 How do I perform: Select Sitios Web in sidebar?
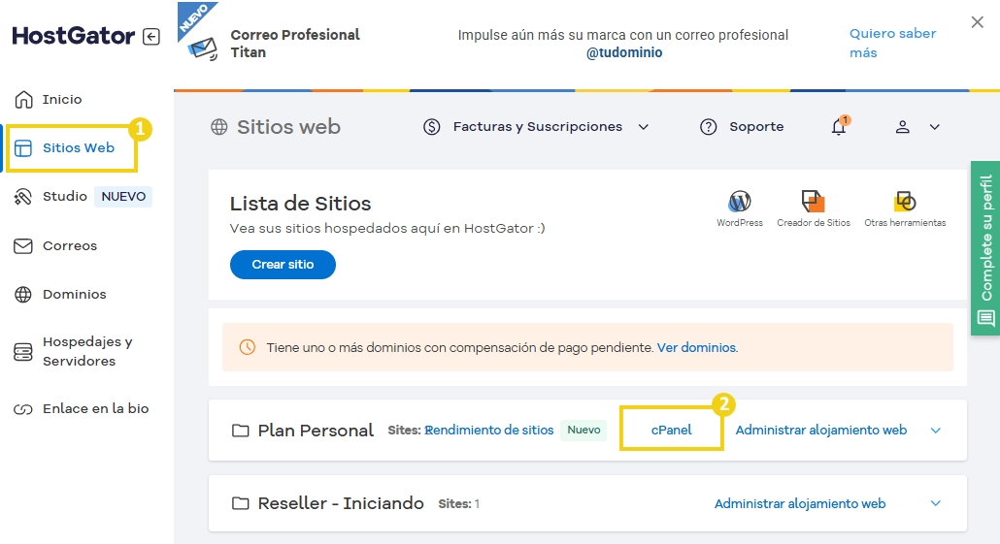tap(78, 148)
